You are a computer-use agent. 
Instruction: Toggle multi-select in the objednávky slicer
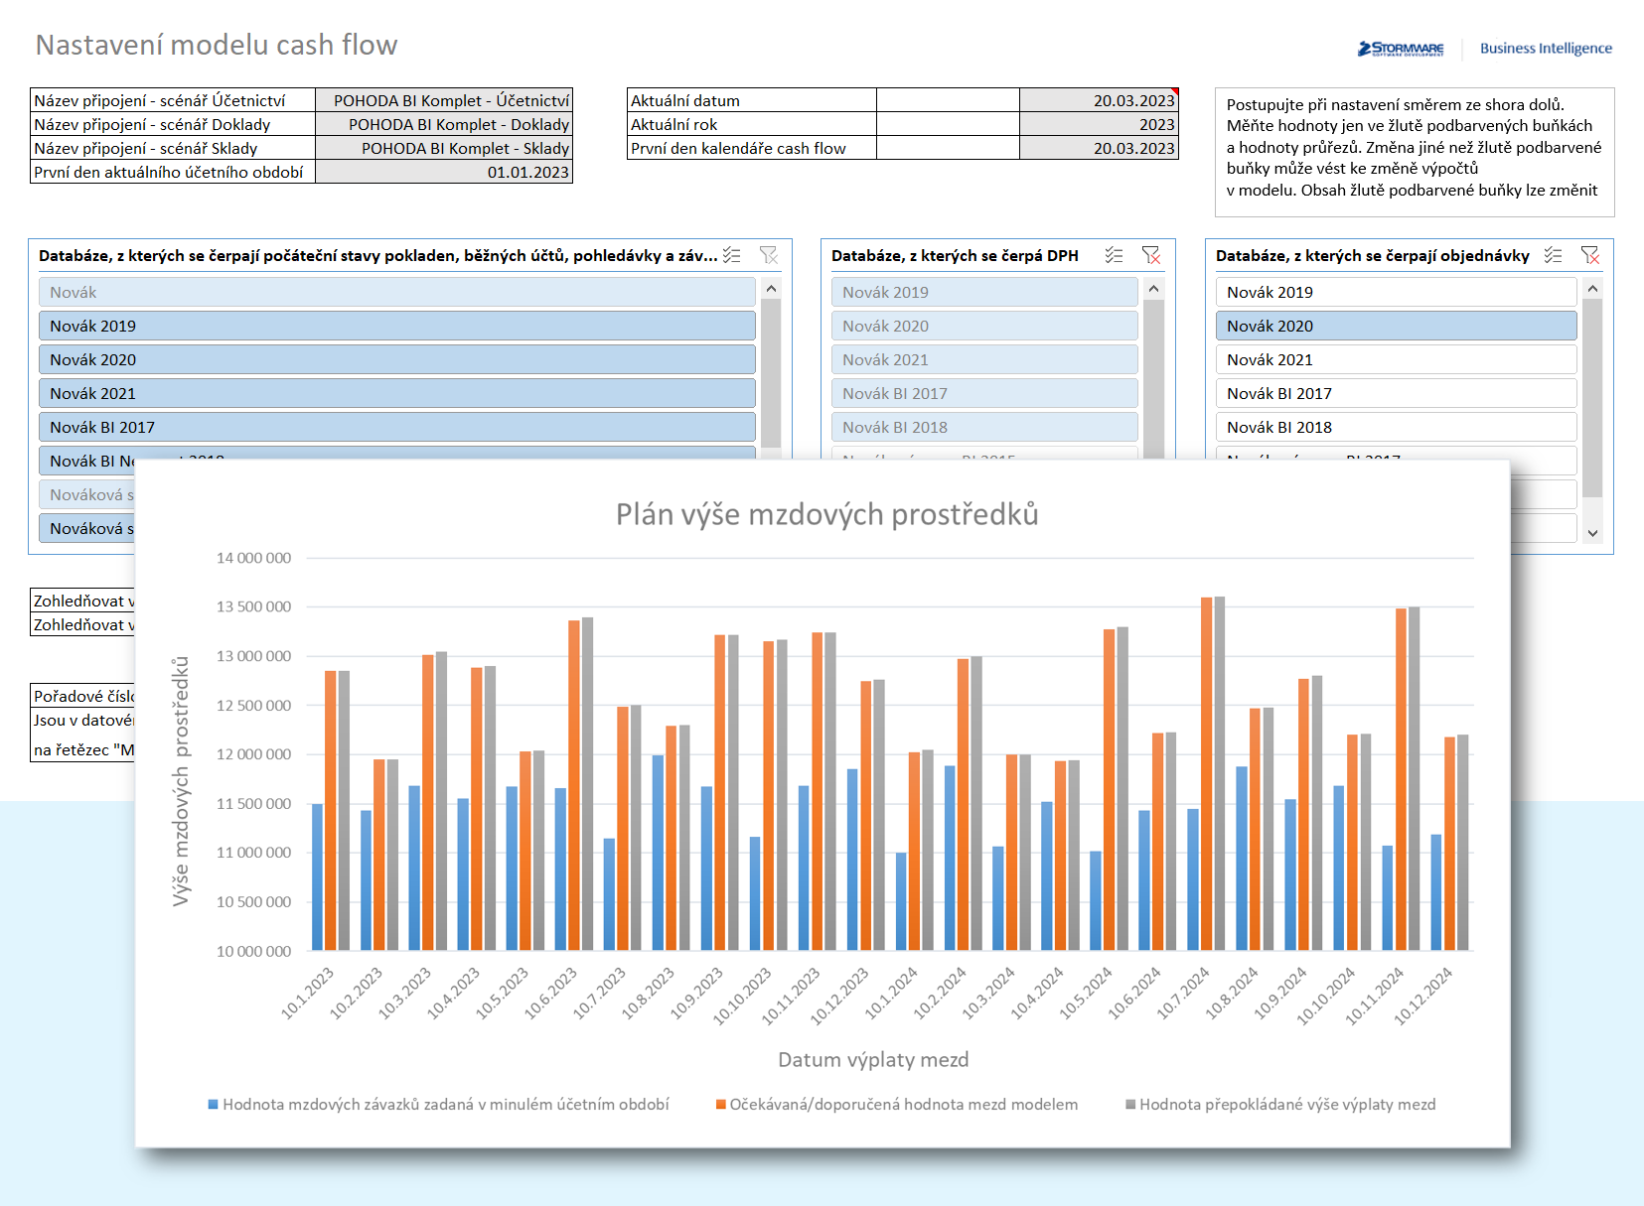[1554, 255]
